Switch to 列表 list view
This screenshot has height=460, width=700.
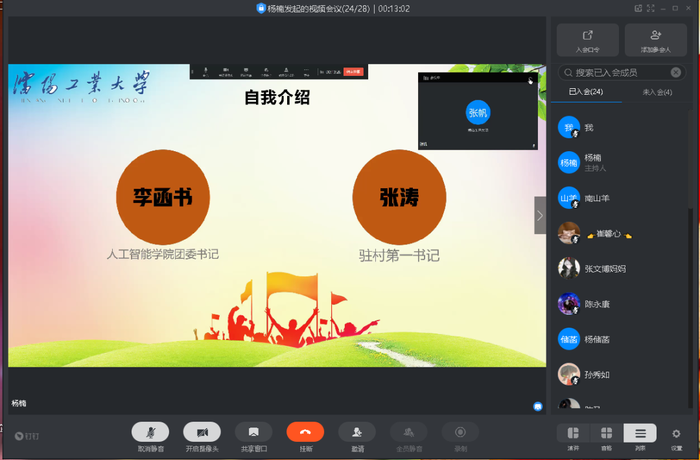pyautogui.click(x=640, y=433)
